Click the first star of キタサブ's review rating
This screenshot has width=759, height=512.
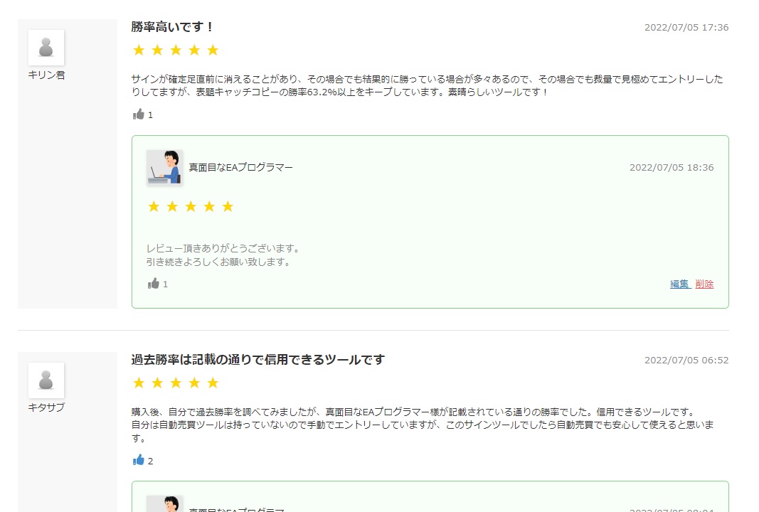pos(139,383)
